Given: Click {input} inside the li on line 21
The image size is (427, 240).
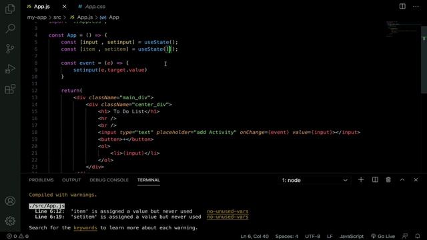Looking at the screenshot, I should click(x=133, y=153).
